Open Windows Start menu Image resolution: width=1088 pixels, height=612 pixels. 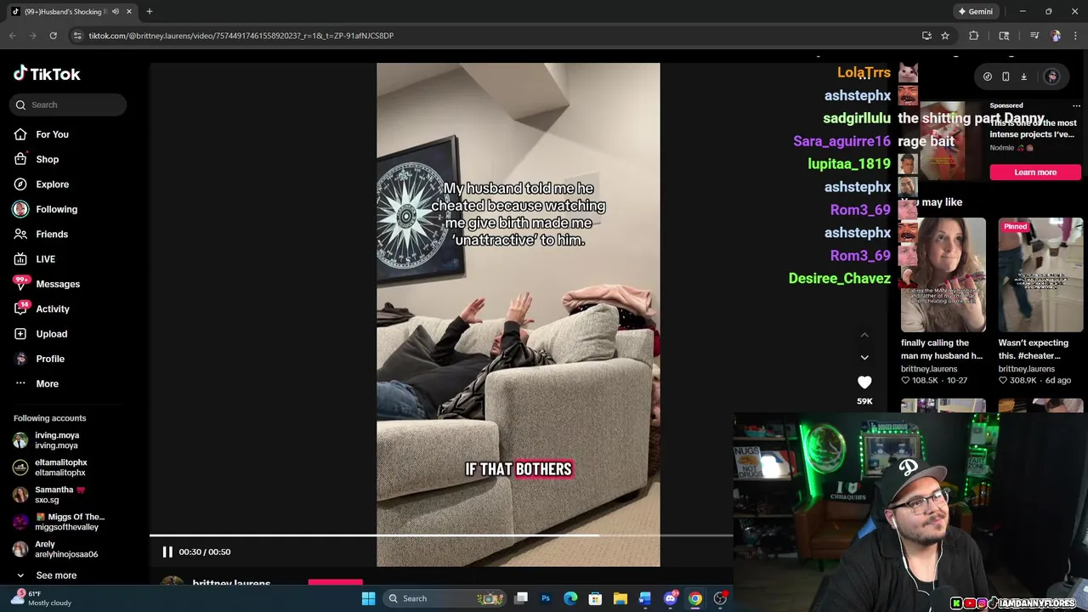368,598
